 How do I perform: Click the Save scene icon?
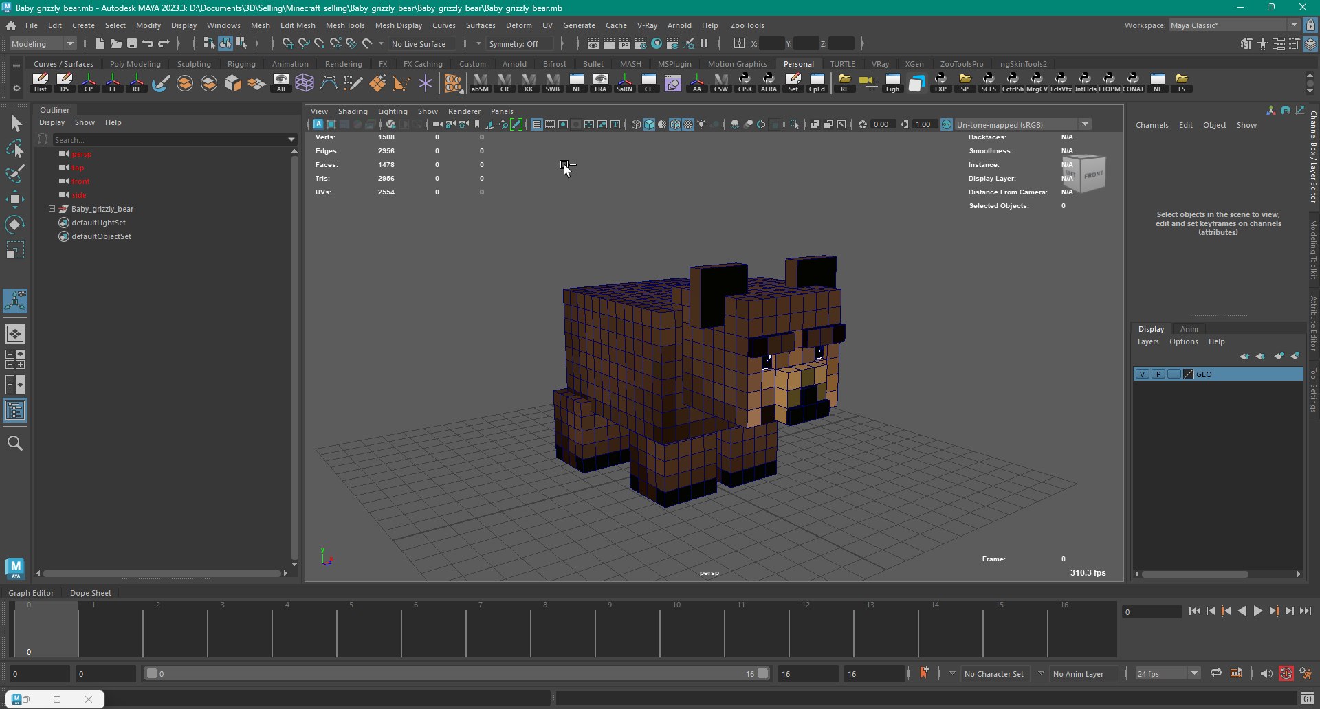pos(132,43)
